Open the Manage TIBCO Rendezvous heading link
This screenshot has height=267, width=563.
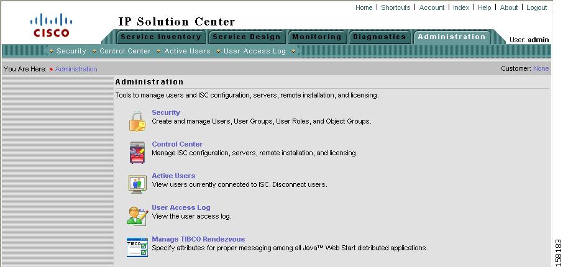pyautogui.click(x=198, y=239)
